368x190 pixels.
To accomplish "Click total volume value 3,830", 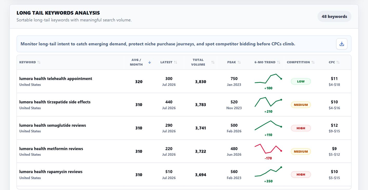I will tap(201, 82).
